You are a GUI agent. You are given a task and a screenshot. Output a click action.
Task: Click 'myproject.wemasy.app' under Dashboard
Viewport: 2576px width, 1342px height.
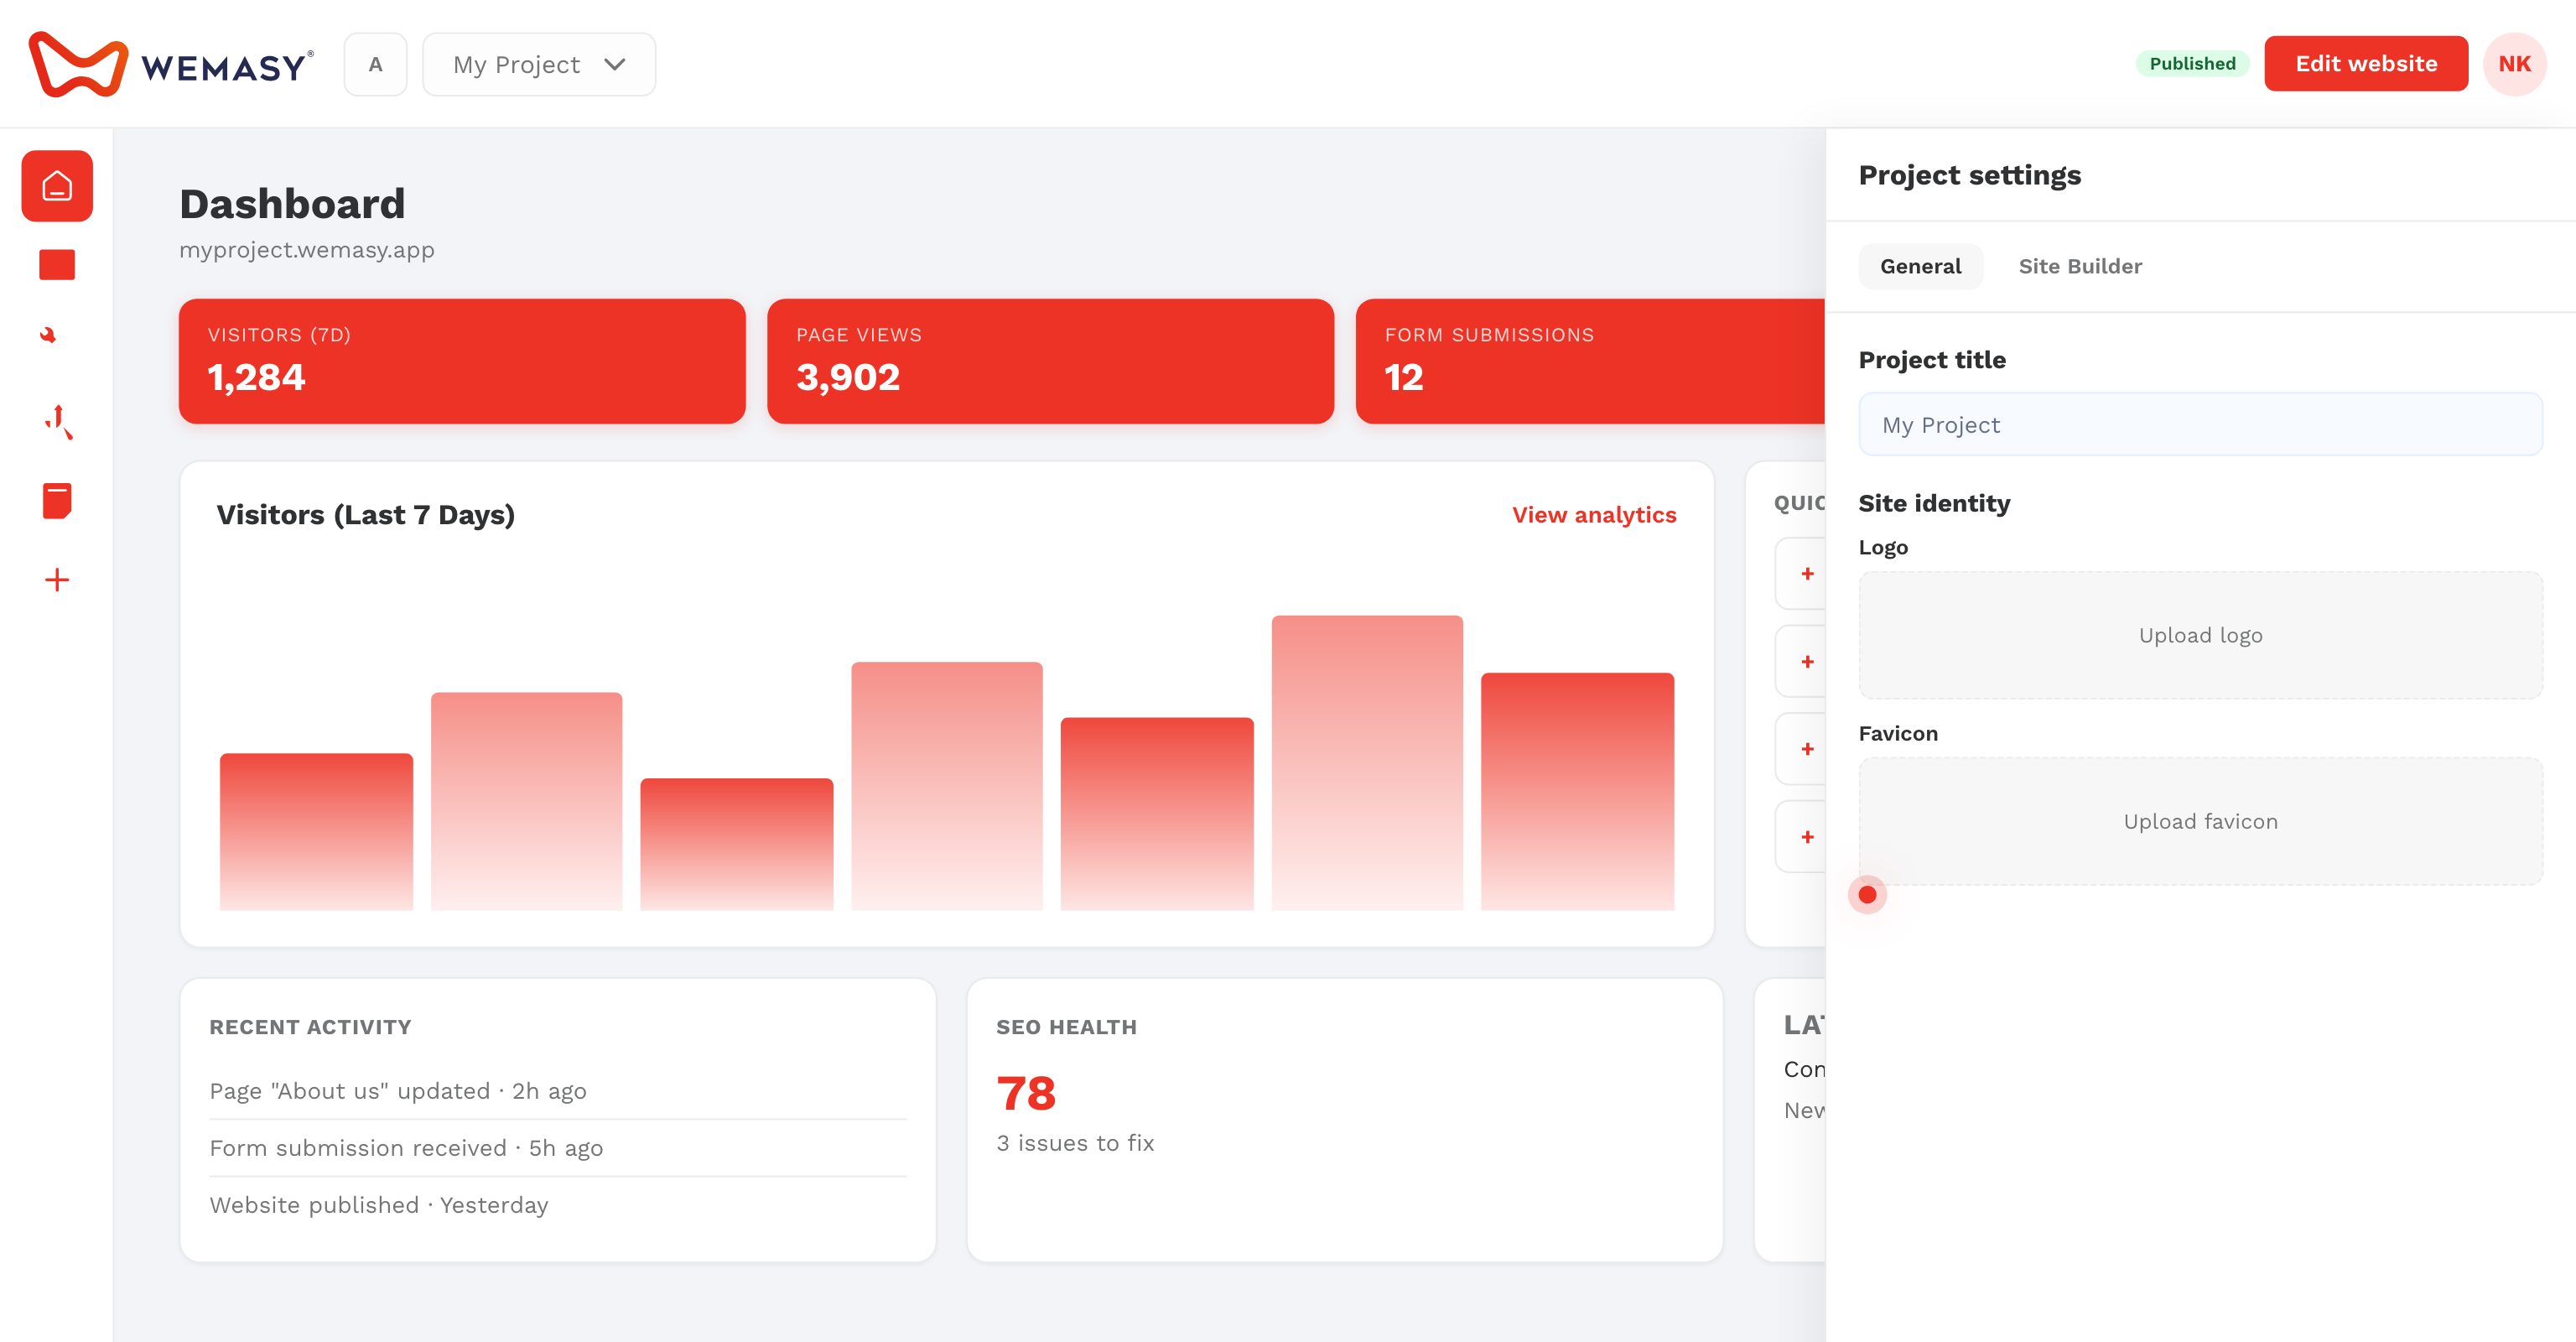(x=307, y=250)
